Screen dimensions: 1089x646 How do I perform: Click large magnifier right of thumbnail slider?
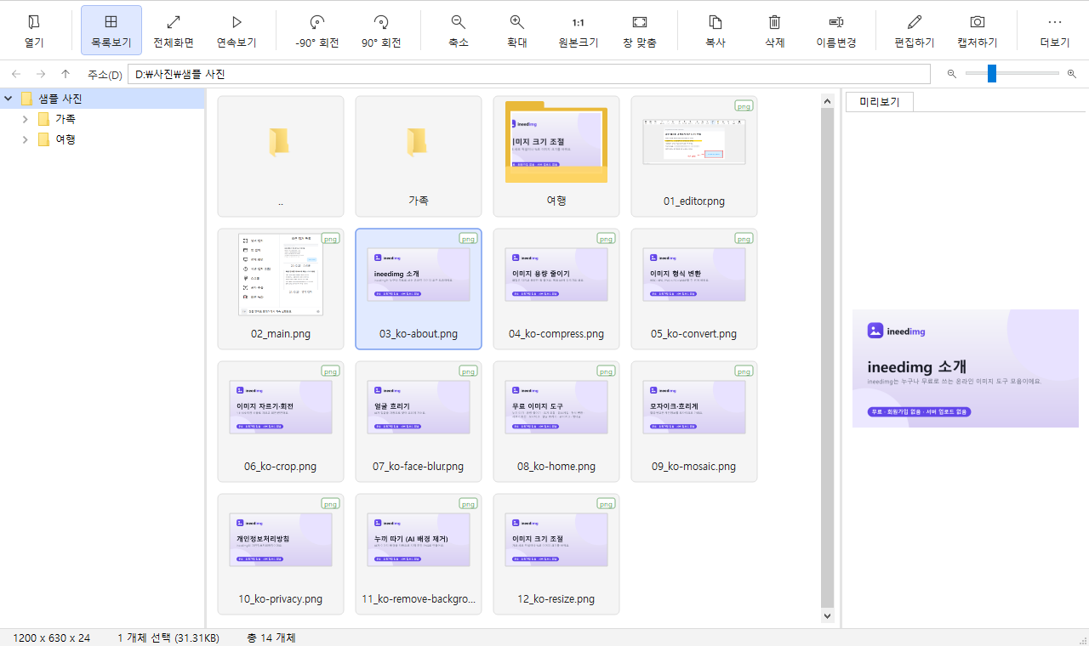[x=1071, y=74]
